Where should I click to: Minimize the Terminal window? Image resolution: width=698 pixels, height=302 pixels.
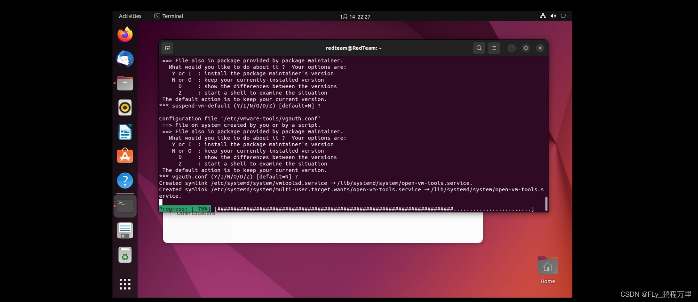point(511,48)
